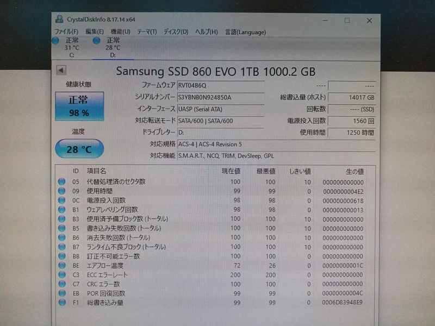435x326 pixels.
Task: Click status orb for ID C3 row
Action: pos(61,275)
